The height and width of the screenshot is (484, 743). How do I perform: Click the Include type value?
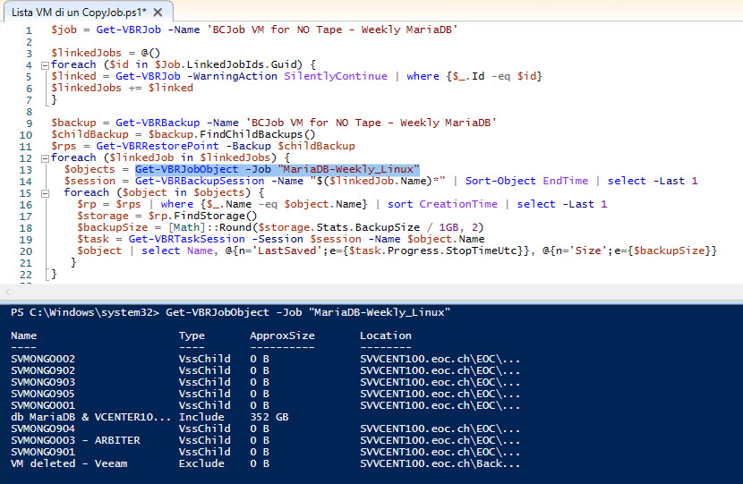coord(201,417)
